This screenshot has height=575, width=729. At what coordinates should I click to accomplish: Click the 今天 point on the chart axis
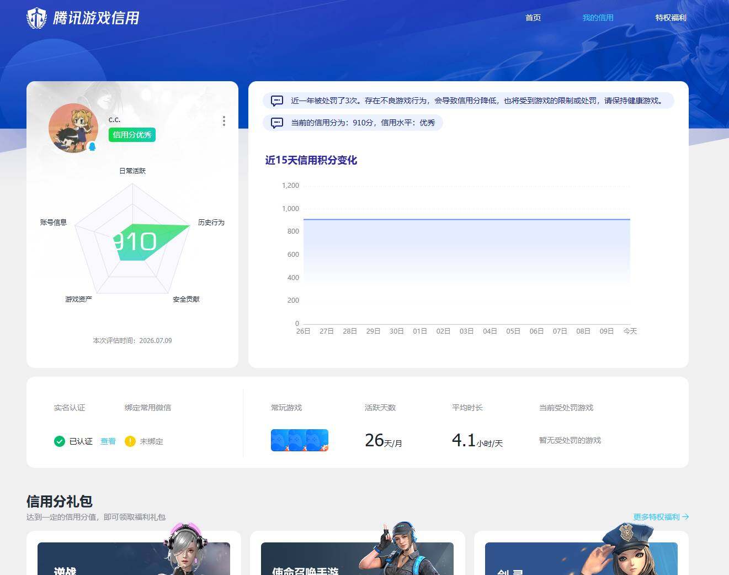[630, 331]
